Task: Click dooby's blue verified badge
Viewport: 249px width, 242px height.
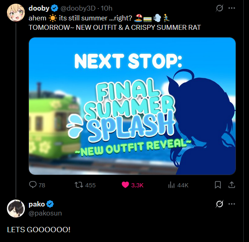Action: pyautogui.click(x=55, y=8)
